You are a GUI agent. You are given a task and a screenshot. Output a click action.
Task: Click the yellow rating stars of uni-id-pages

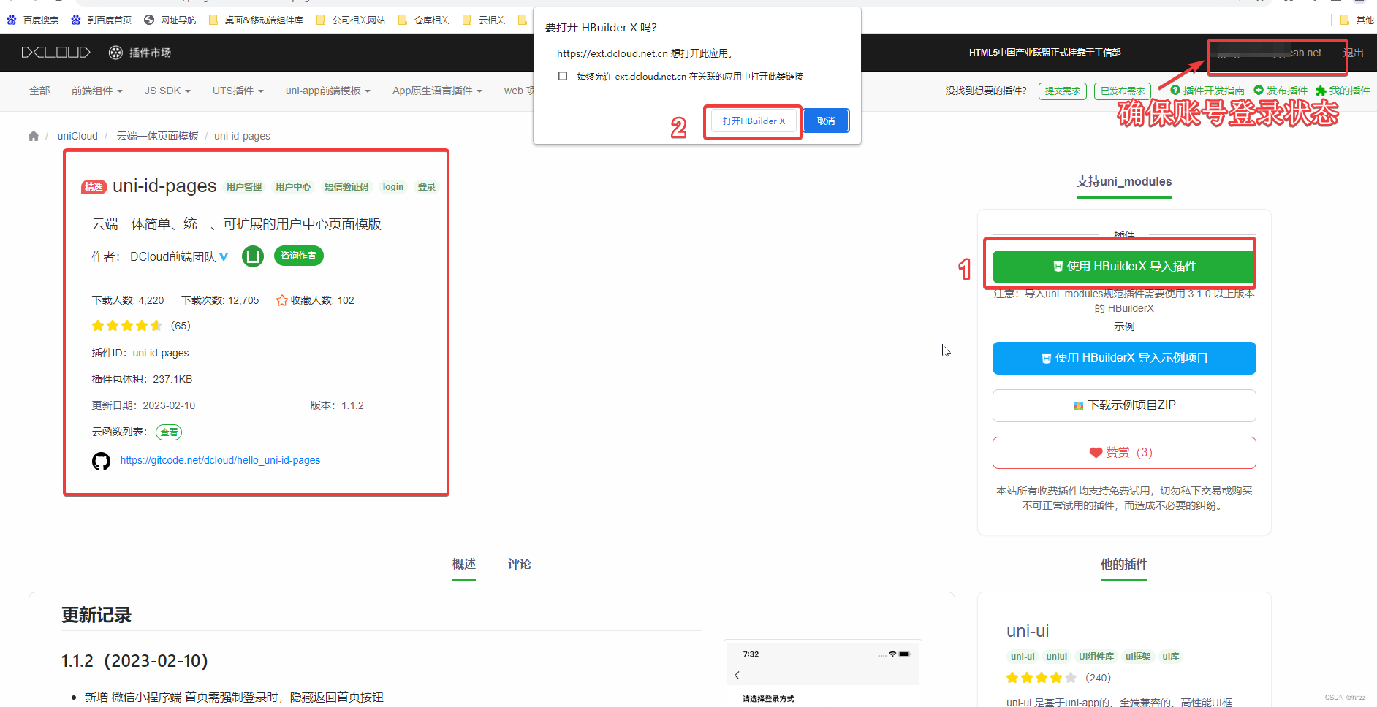[x=126, y=326]
